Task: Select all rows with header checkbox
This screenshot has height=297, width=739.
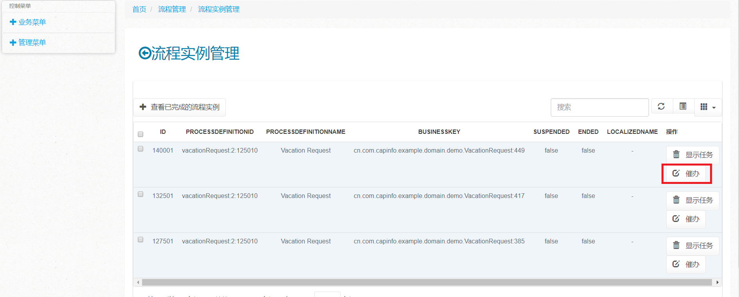Action: 141,134
